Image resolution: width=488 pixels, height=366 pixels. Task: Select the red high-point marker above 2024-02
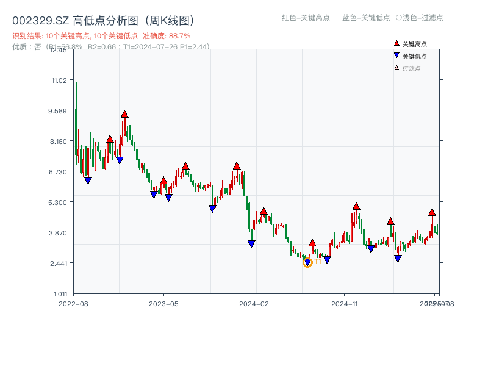[264, 210]
